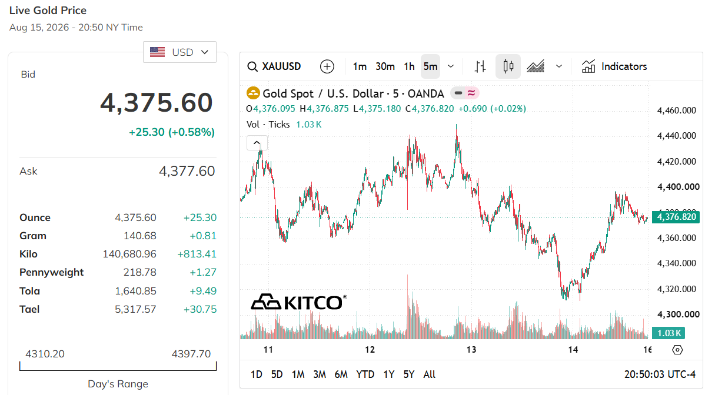Click the Tael value 5,317.57
The width and height of the screenshot is (705, 395).
click(x=135, y=309)
